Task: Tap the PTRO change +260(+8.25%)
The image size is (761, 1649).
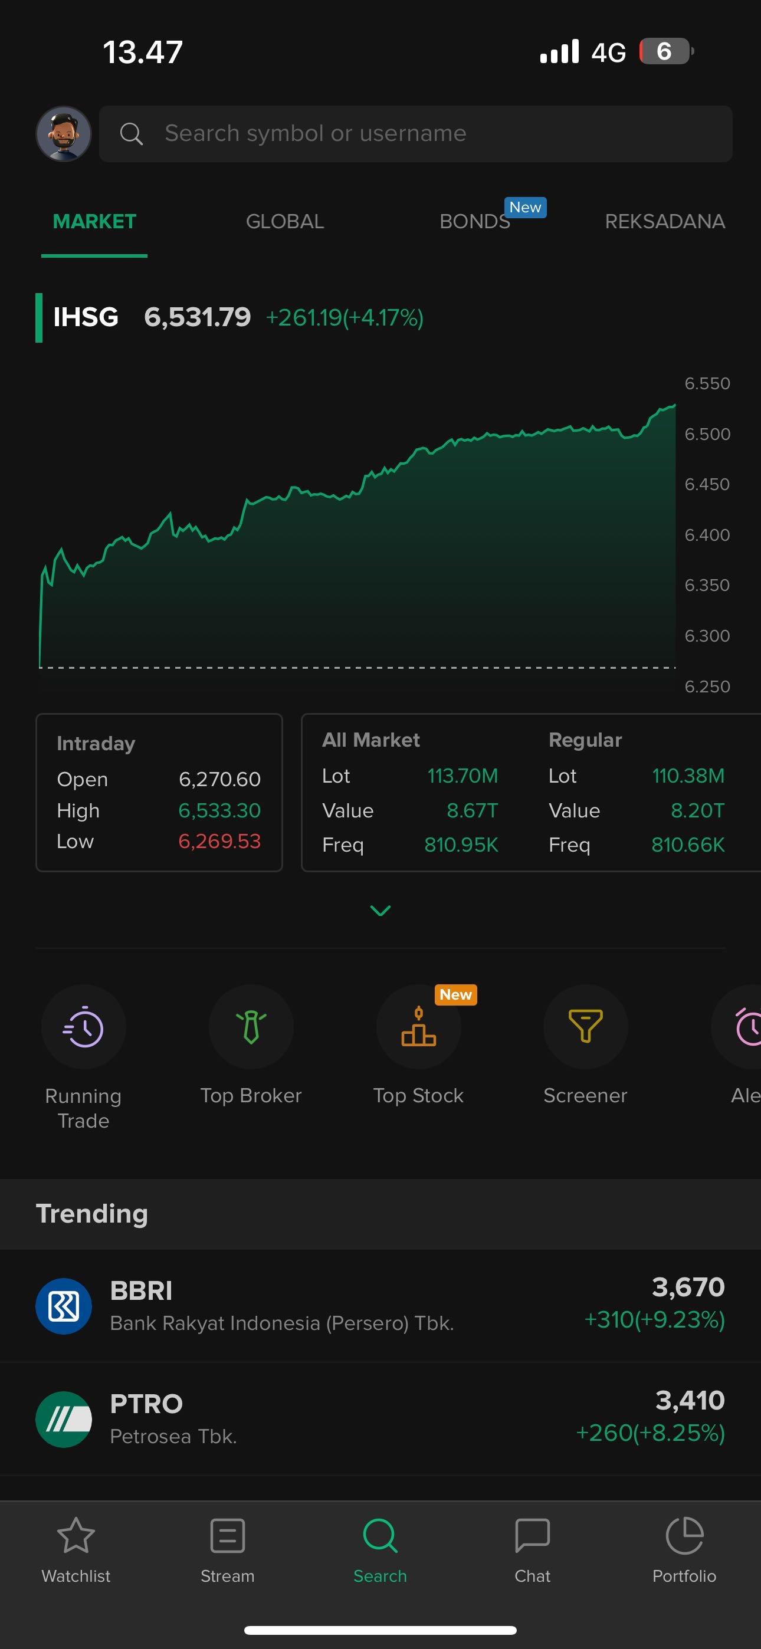Action: click(650, 1433)
